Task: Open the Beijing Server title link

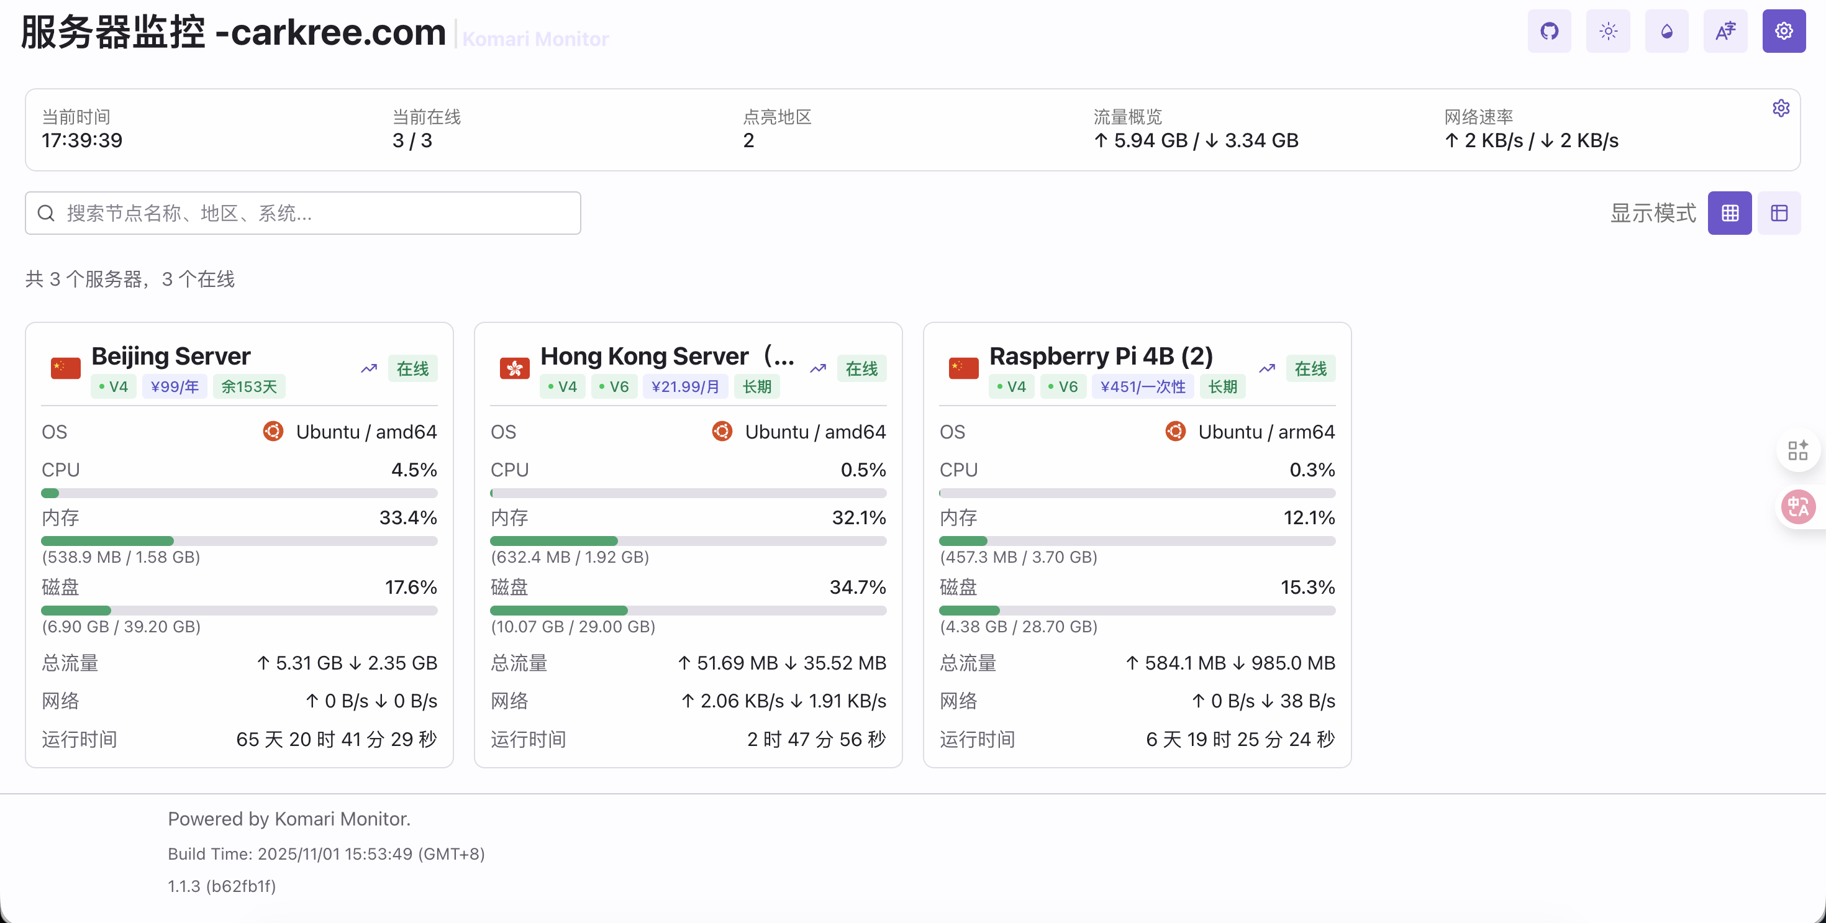Action: point(171,356)
